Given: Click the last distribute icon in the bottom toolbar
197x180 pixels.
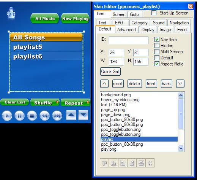Looking at the screenshot, I should [x=150, y=163].
